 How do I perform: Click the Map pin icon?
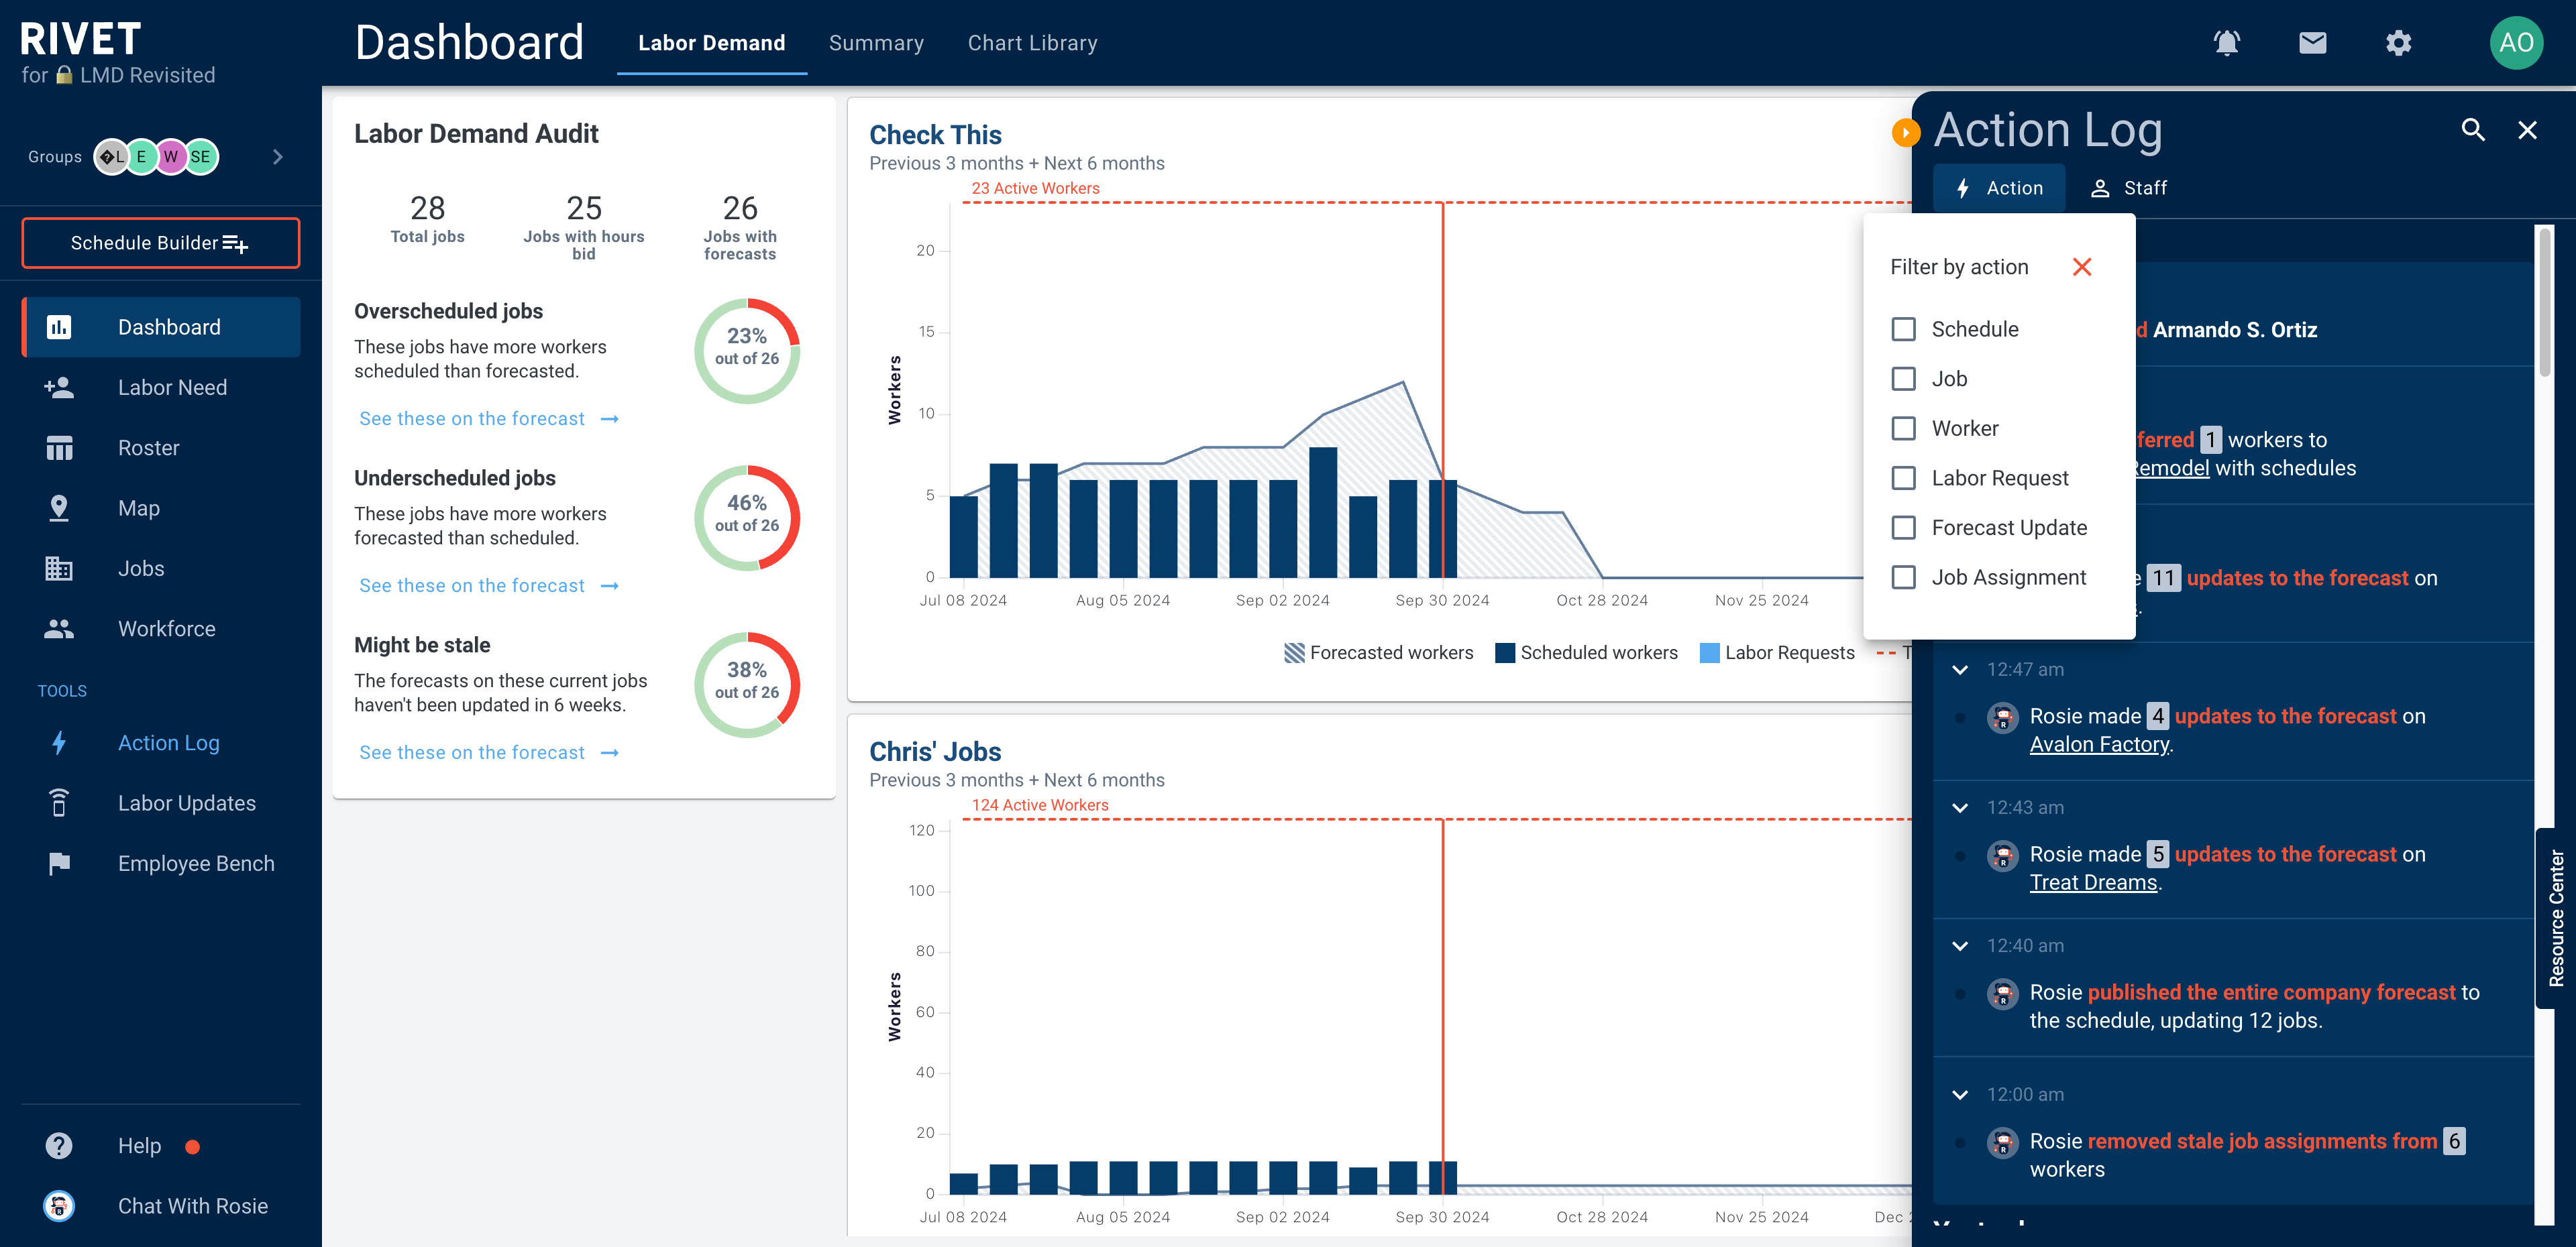pos(59,509)
